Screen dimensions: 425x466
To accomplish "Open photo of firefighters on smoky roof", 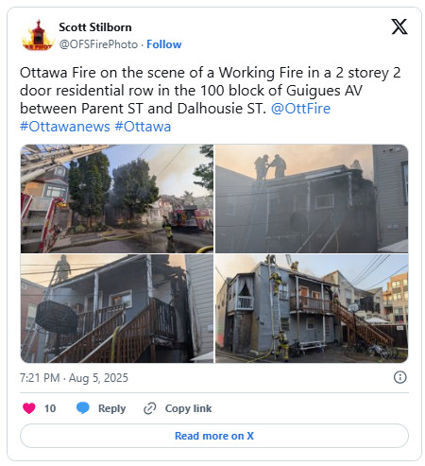I will point(312,198).
